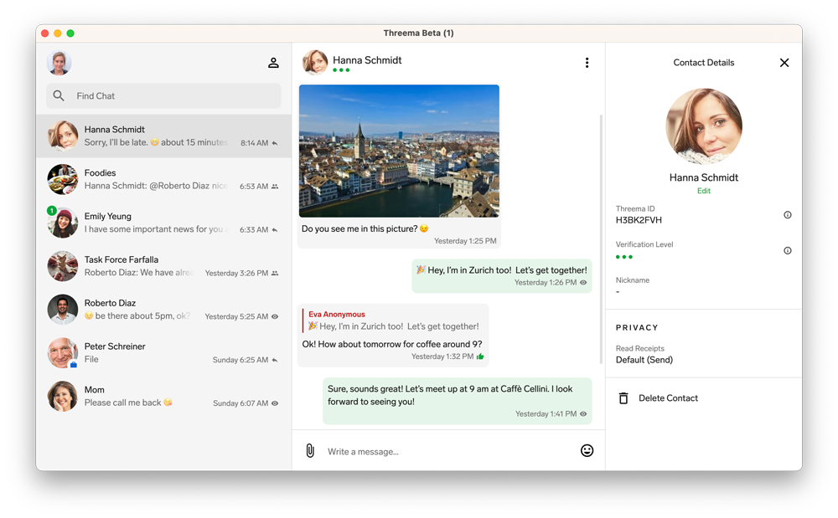Open the emoji picker smiley icon
This screenshot has height=518, width=838.
pyautogui.click(x=587, y=451)
